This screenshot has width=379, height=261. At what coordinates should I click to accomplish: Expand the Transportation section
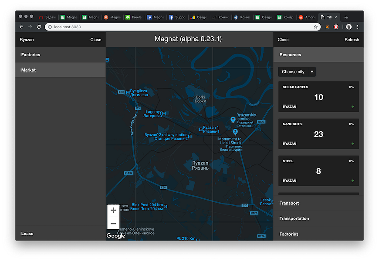click(318, 218)
